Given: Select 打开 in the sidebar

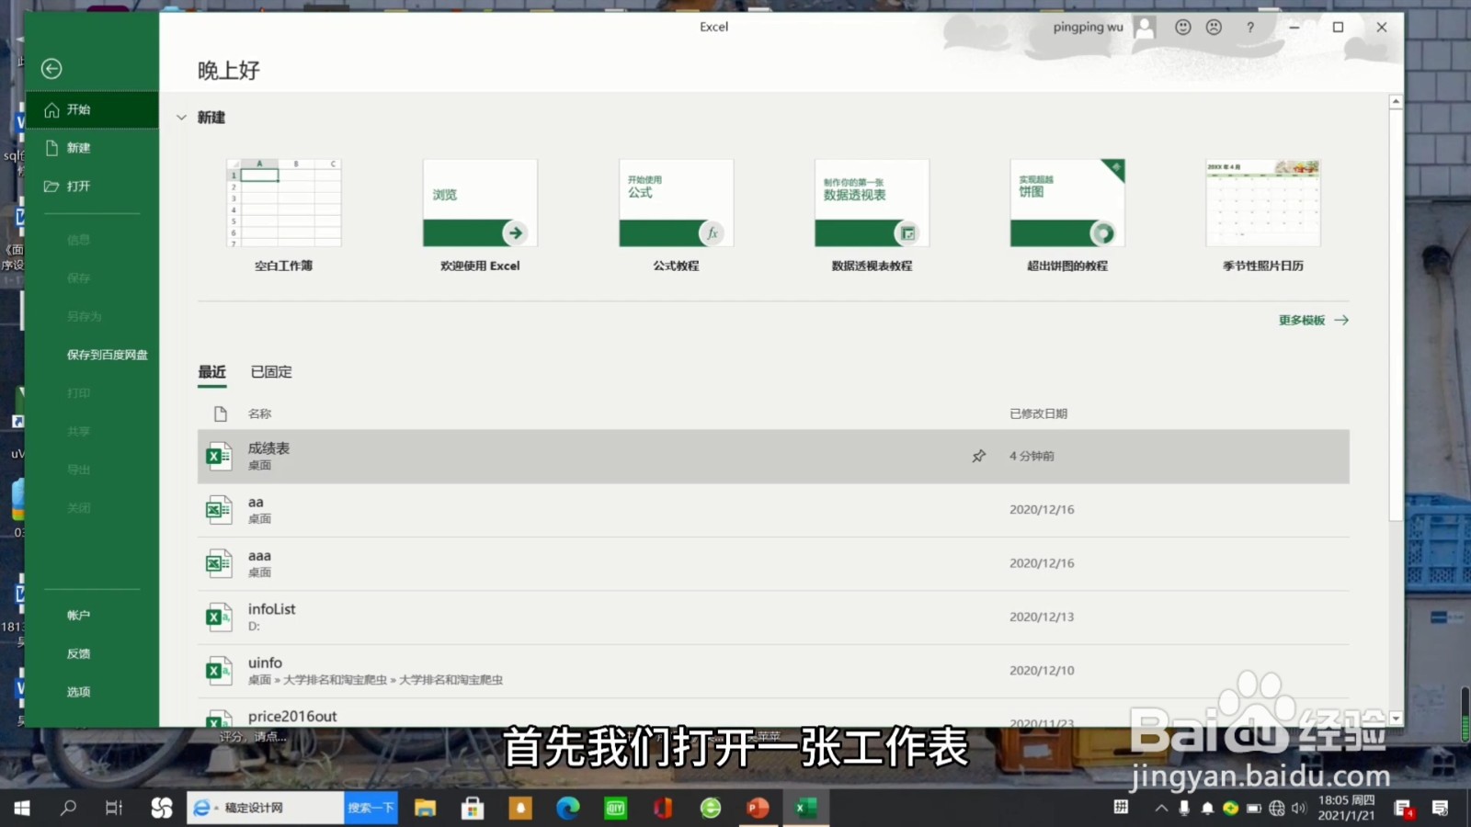Looking at the screenshot, I should (x=78, y=186).
